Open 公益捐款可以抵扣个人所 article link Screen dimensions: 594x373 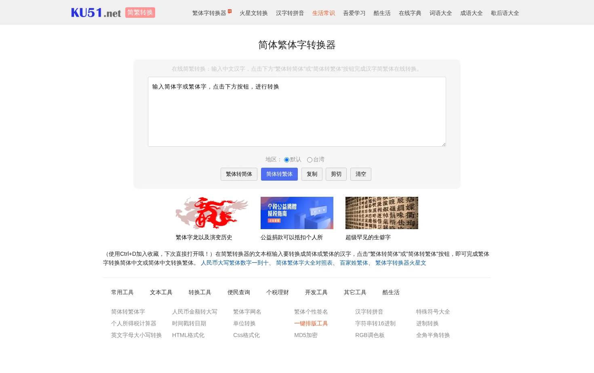(x=292, y=237)
